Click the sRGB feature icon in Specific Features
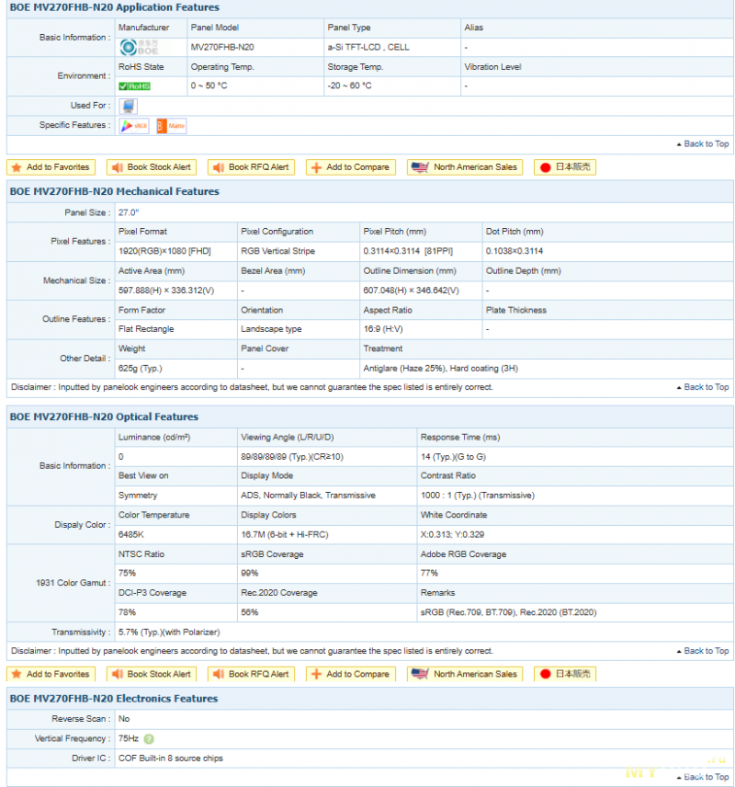The width and height of the screenshot is (735, 787). (134, 126)
